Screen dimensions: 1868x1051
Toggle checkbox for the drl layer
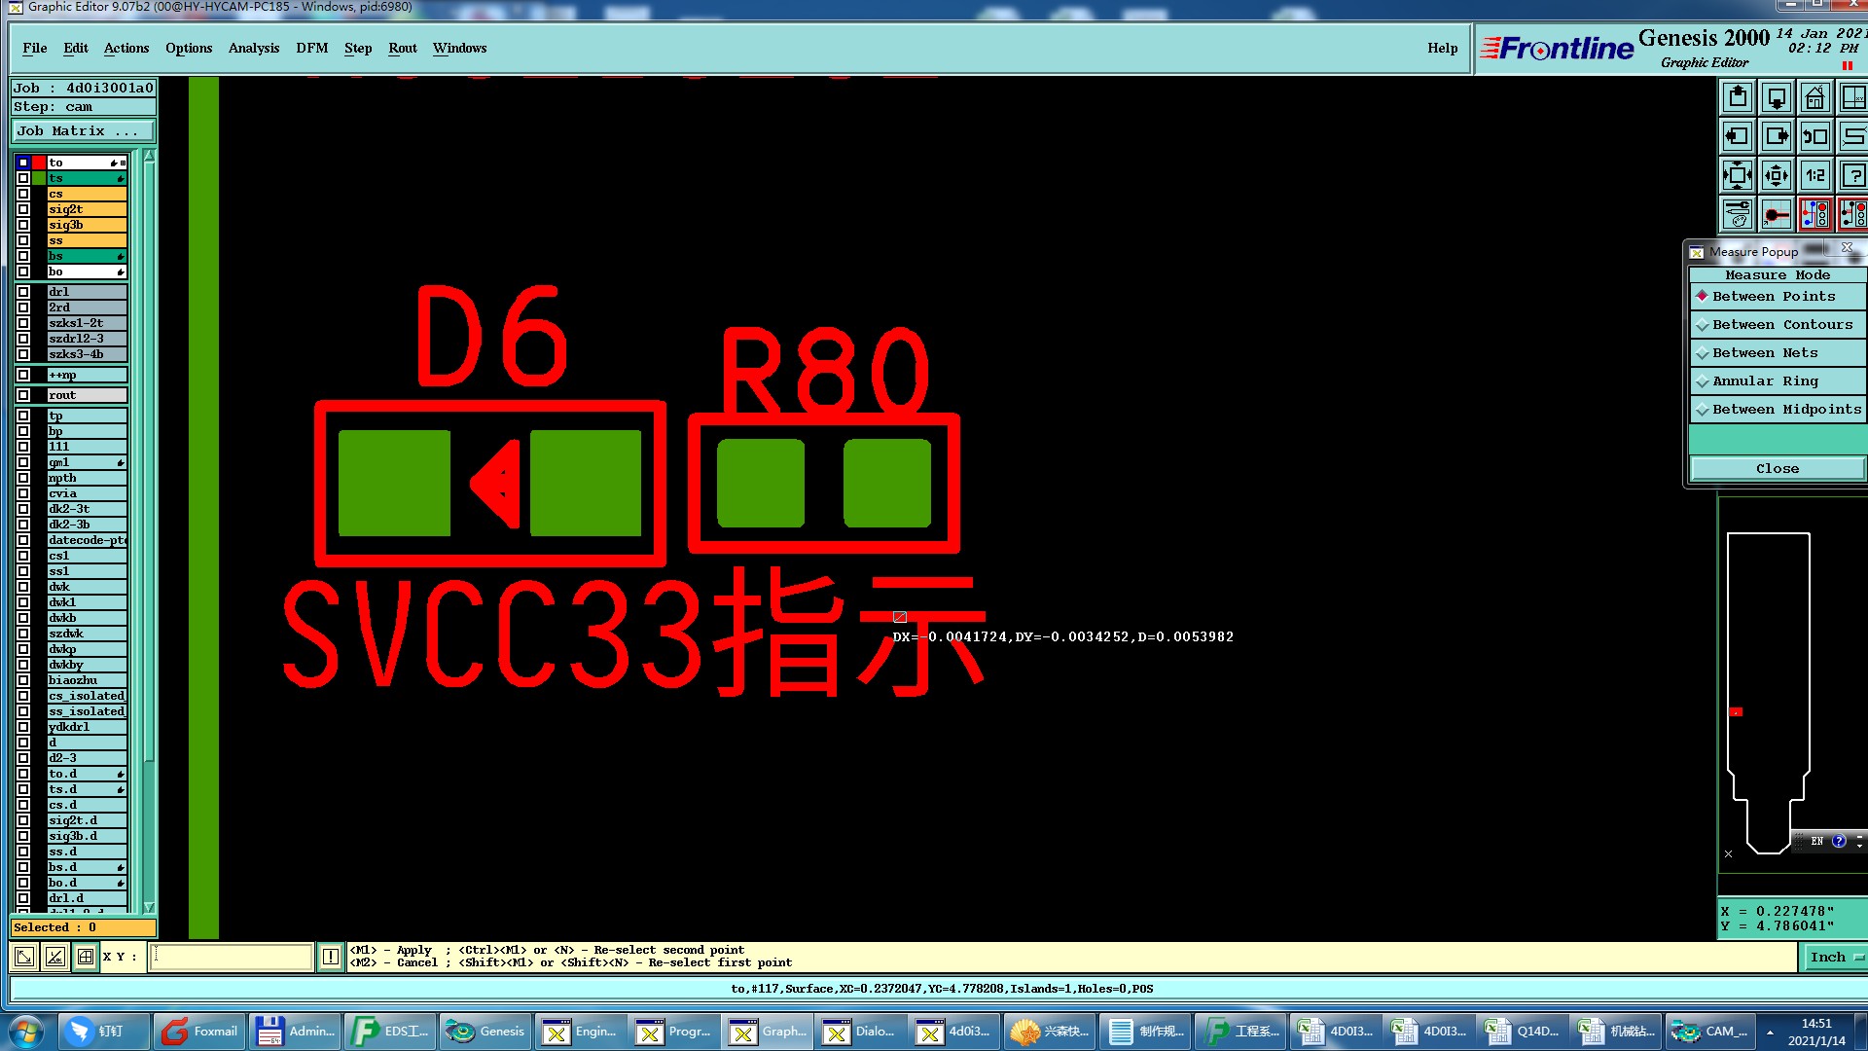pyautogui.click(x=23, y=292)
